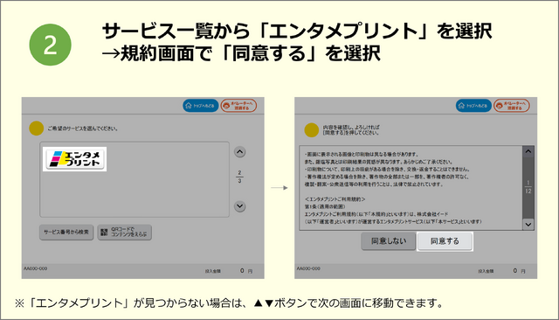
Task: Click 同意する button
Action: (x=445, y=241)
